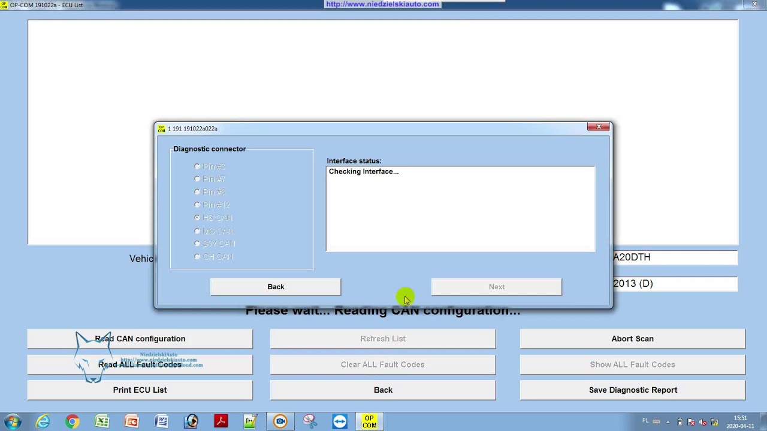Screen dimensions: 767x431
Task: Click the 'Checking Interface...' status text
Action: [x=364, y=172]
